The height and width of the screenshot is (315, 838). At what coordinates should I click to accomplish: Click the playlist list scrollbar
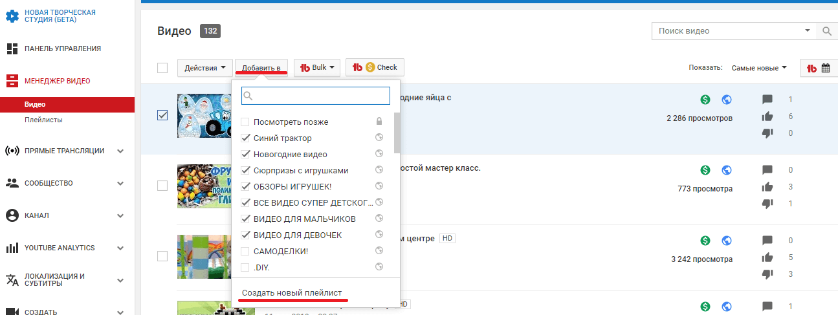[397, 133]
